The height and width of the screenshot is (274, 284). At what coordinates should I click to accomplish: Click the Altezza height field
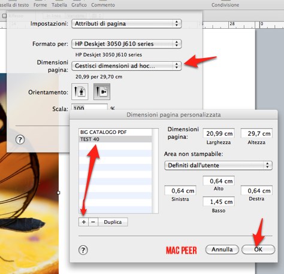[256, 133]
